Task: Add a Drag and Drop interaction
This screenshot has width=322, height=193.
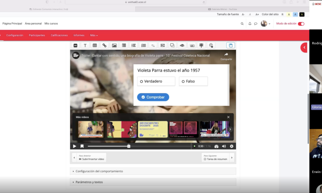Action: tap(172, 45)
